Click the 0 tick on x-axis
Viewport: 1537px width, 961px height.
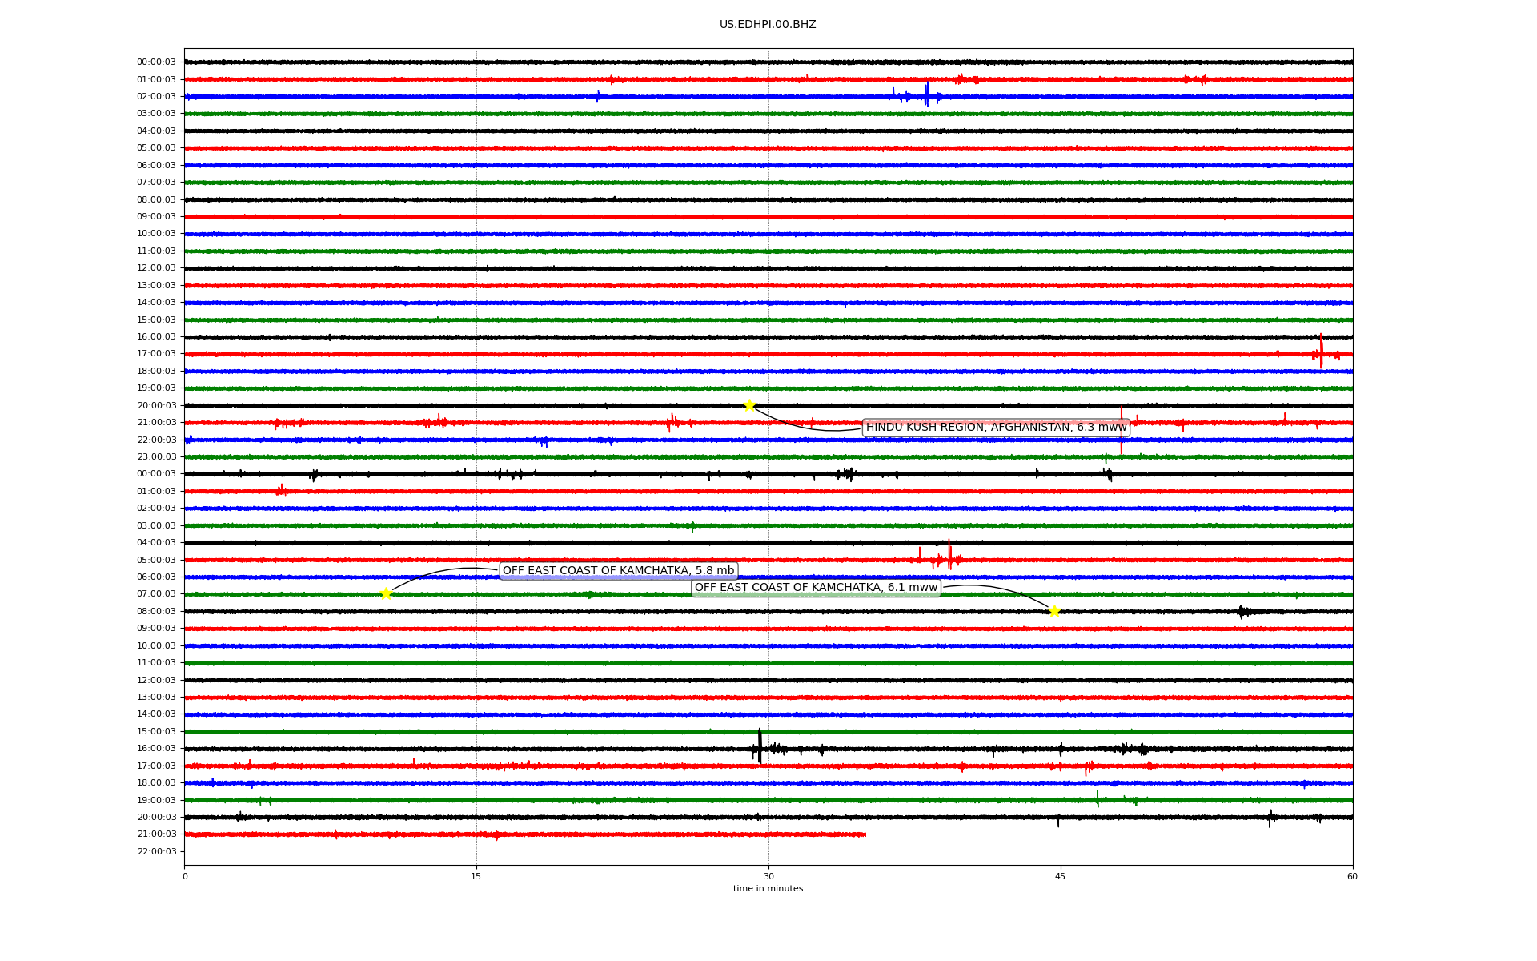tap(185, 876)
